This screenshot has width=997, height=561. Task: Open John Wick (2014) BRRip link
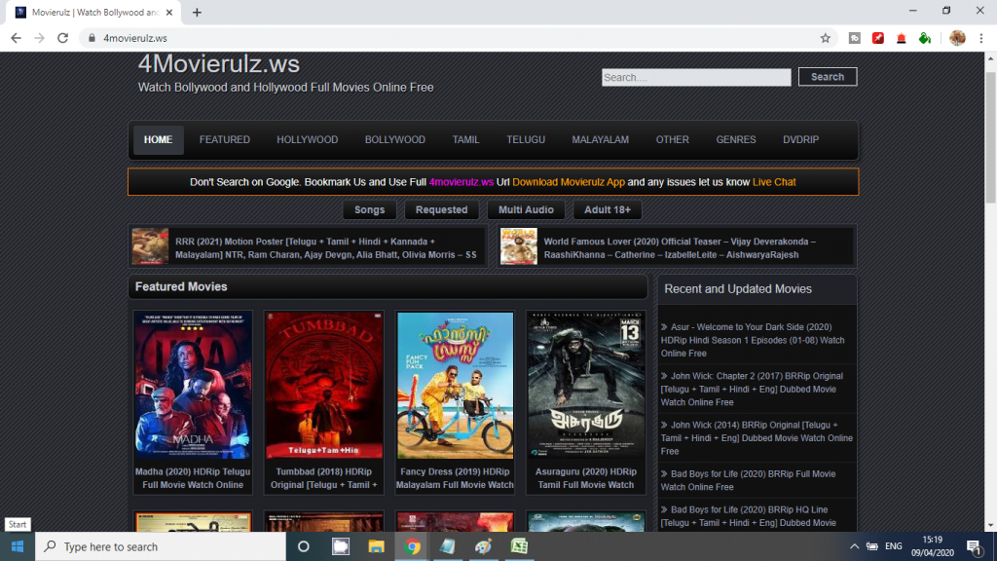pyautogui.click(x=756, y=438)
